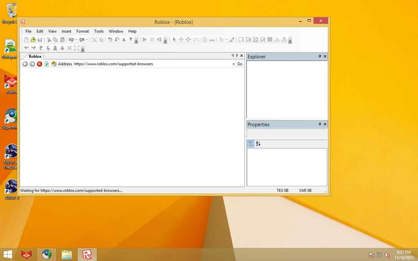Click the Roblox title bar logo icon
The width and height of the screenshot is (418, 261).
23,22
